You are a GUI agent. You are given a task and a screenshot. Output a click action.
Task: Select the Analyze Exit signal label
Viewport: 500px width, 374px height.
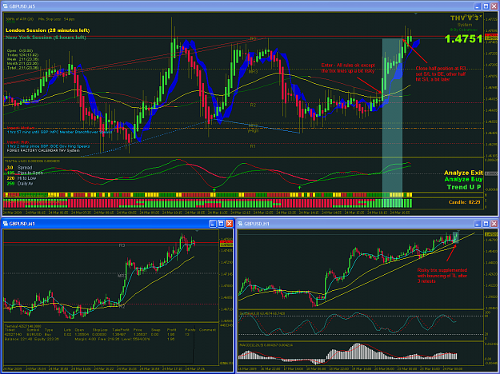(463, 173)
